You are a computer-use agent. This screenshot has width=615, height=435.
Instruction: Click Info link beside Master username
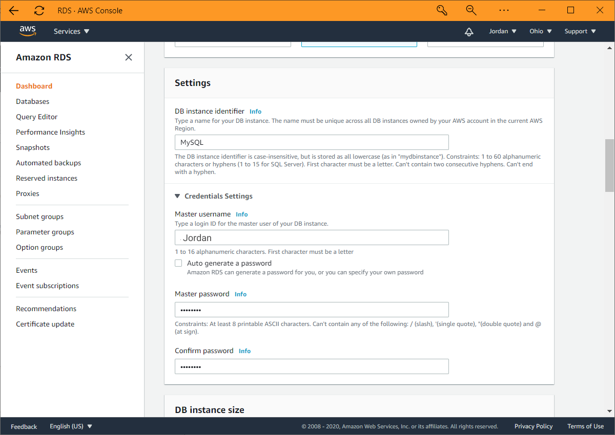pyautogui.click(x=241, y=214)
